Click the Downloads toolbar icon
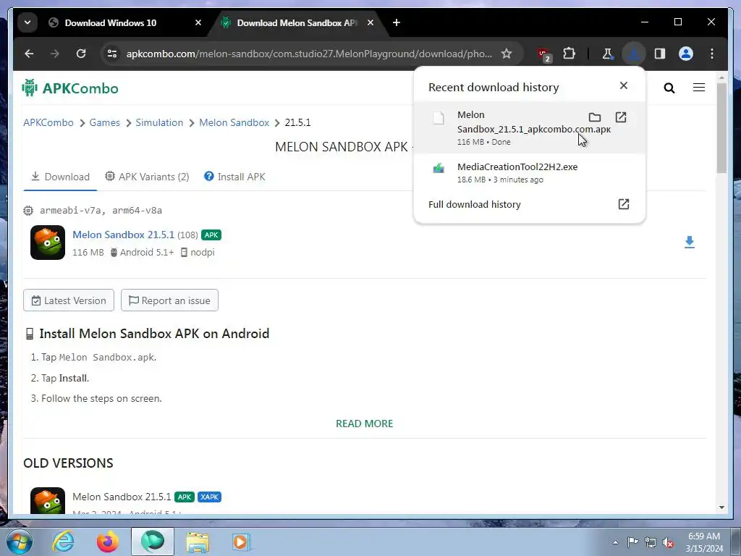 pos(634,54)
